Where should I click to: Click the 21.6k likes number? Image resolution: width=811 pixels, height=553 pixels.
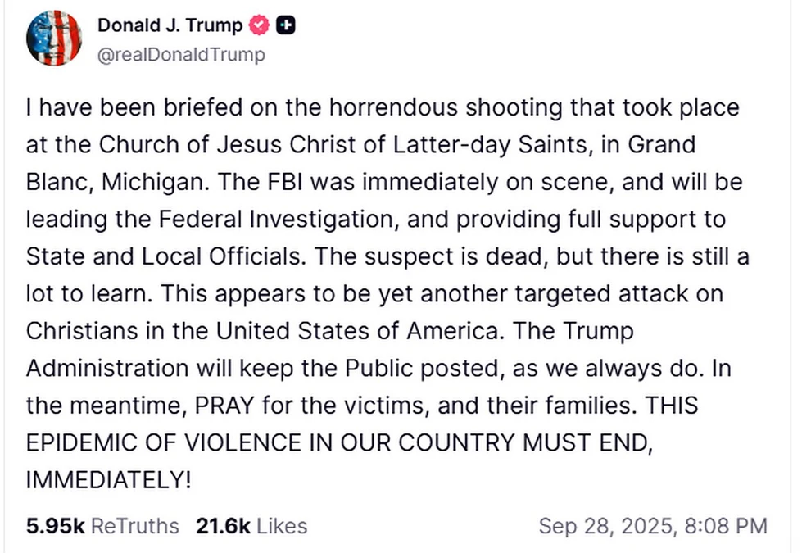[222, 525]
